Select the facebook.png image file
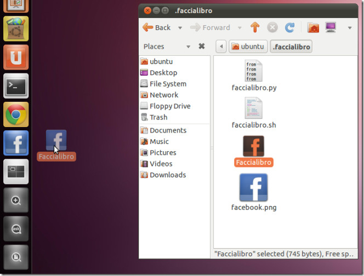The width and height of the screenshot is (364, 276). pyautogui.click(x=254, y=192)
